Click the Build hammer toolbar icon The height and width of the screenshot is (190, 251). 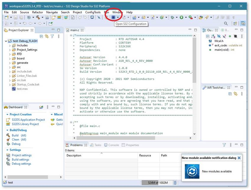38,17
